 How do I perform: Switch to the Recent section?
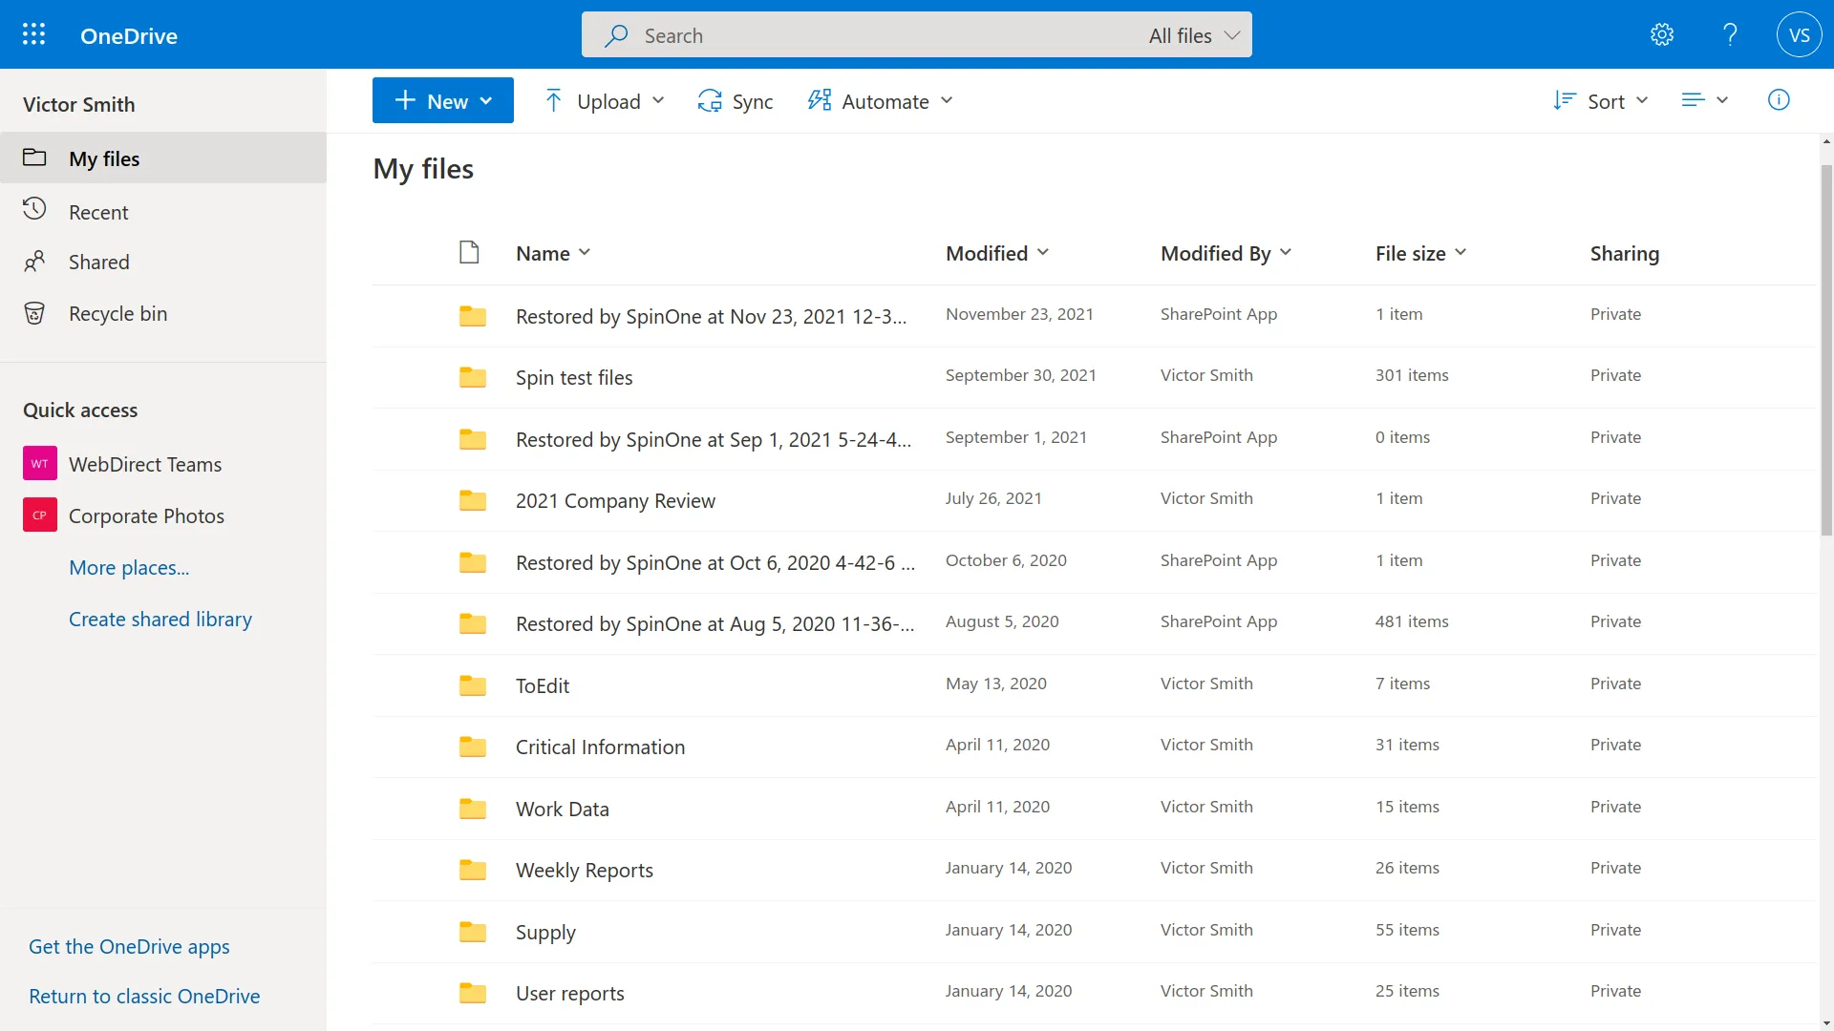click(x=98, y=211)
